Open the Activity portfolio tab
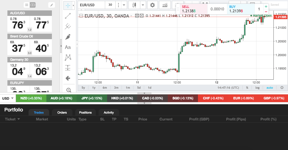This screenshot has height=150, width=288. (x=109, y=112)
